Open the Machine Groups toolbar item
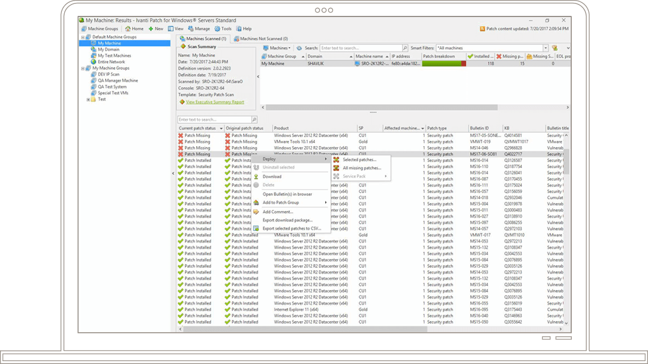 point(99,29)
